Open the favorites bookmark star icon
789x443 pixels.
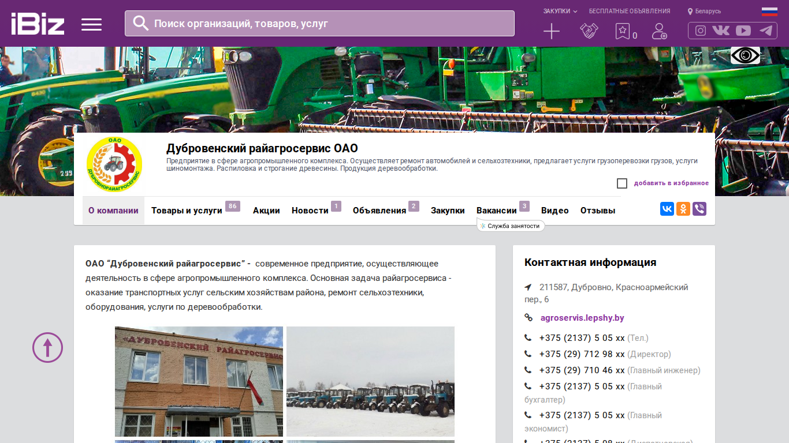pos(623,31)
